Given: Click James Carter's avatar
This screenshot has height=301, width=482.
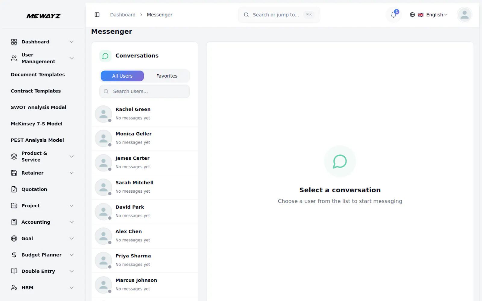Looking at the screenshot, I should 103,163.
